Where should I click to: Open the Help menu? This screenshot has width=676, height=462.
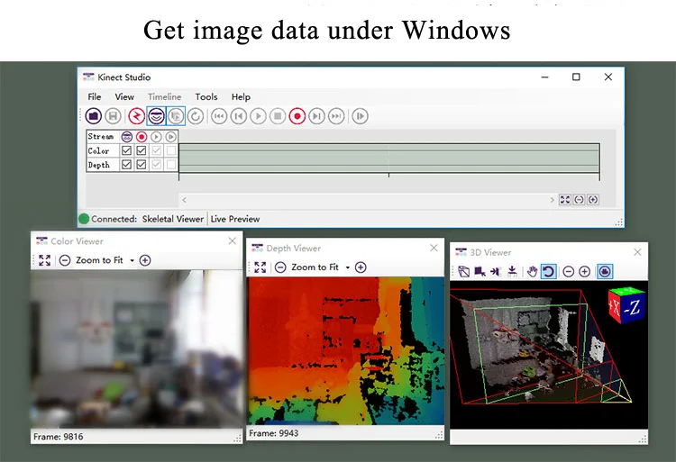click(x=241, y=97)
